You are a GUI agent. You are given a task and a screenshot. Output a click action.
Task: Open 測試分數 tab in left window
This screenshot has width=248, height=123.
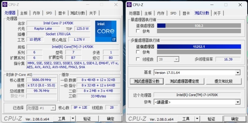pos(77,13)
